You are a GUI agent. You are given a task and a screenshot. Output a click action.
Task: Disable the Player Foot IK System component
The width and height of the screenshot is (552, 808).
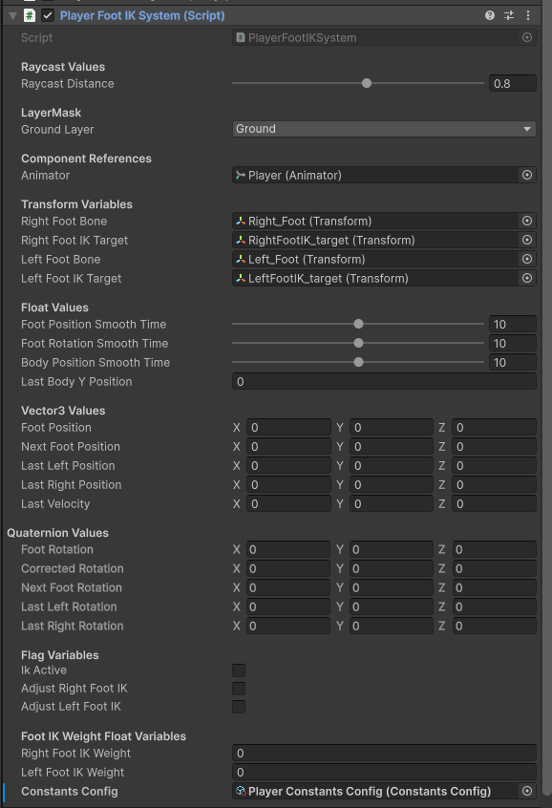click(x=48, y=15)
